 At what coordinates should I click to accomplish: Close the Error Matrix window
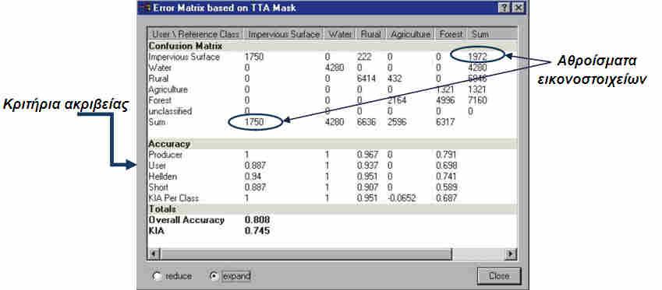point(518,8)
